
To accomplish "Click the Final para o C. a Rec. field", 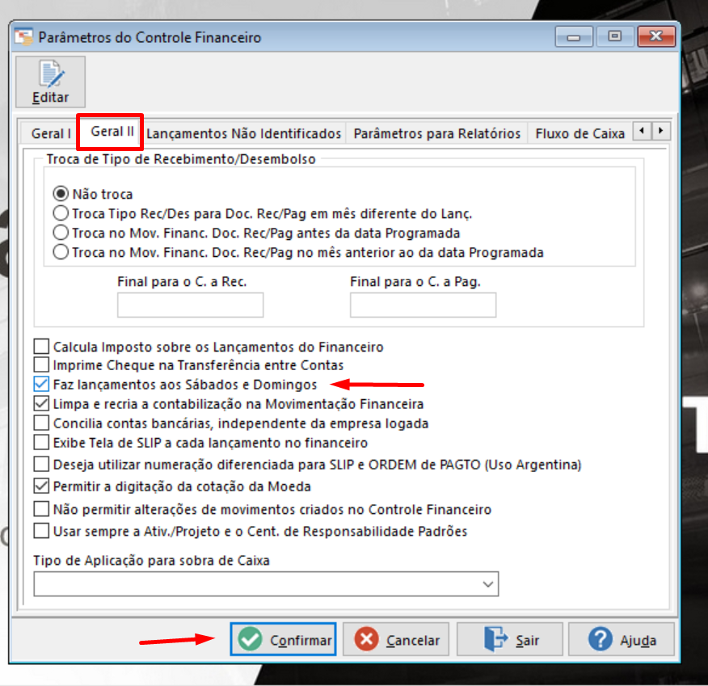I will coord(190,305).
